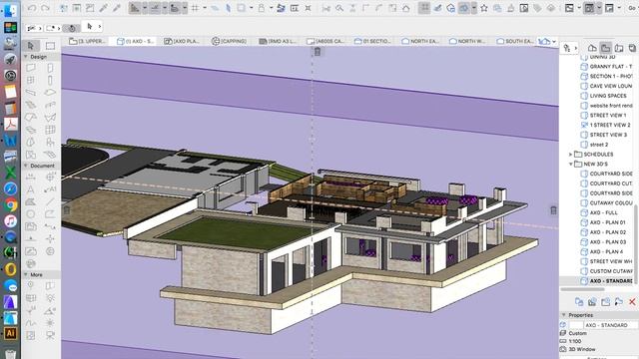The image size is (639, 359).
Task: Select the Text tool
Action: pyautogui.click(x=31, y=189)
